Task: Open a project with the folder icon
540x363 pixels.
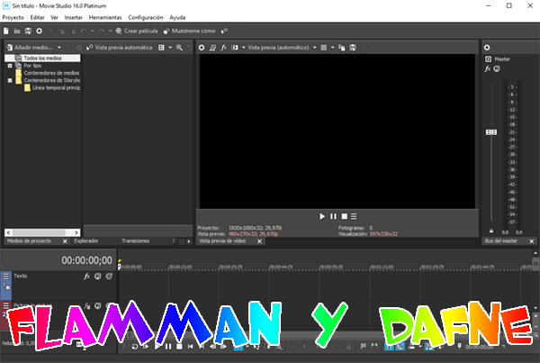Action: (x=17, y=31)
